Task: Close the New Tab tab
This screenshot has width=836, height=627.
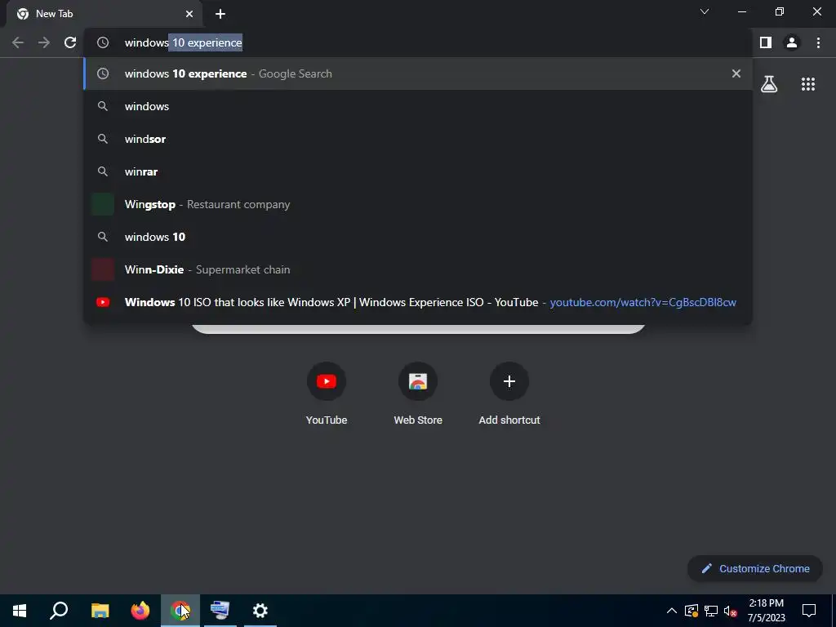Action: [189, 14]
